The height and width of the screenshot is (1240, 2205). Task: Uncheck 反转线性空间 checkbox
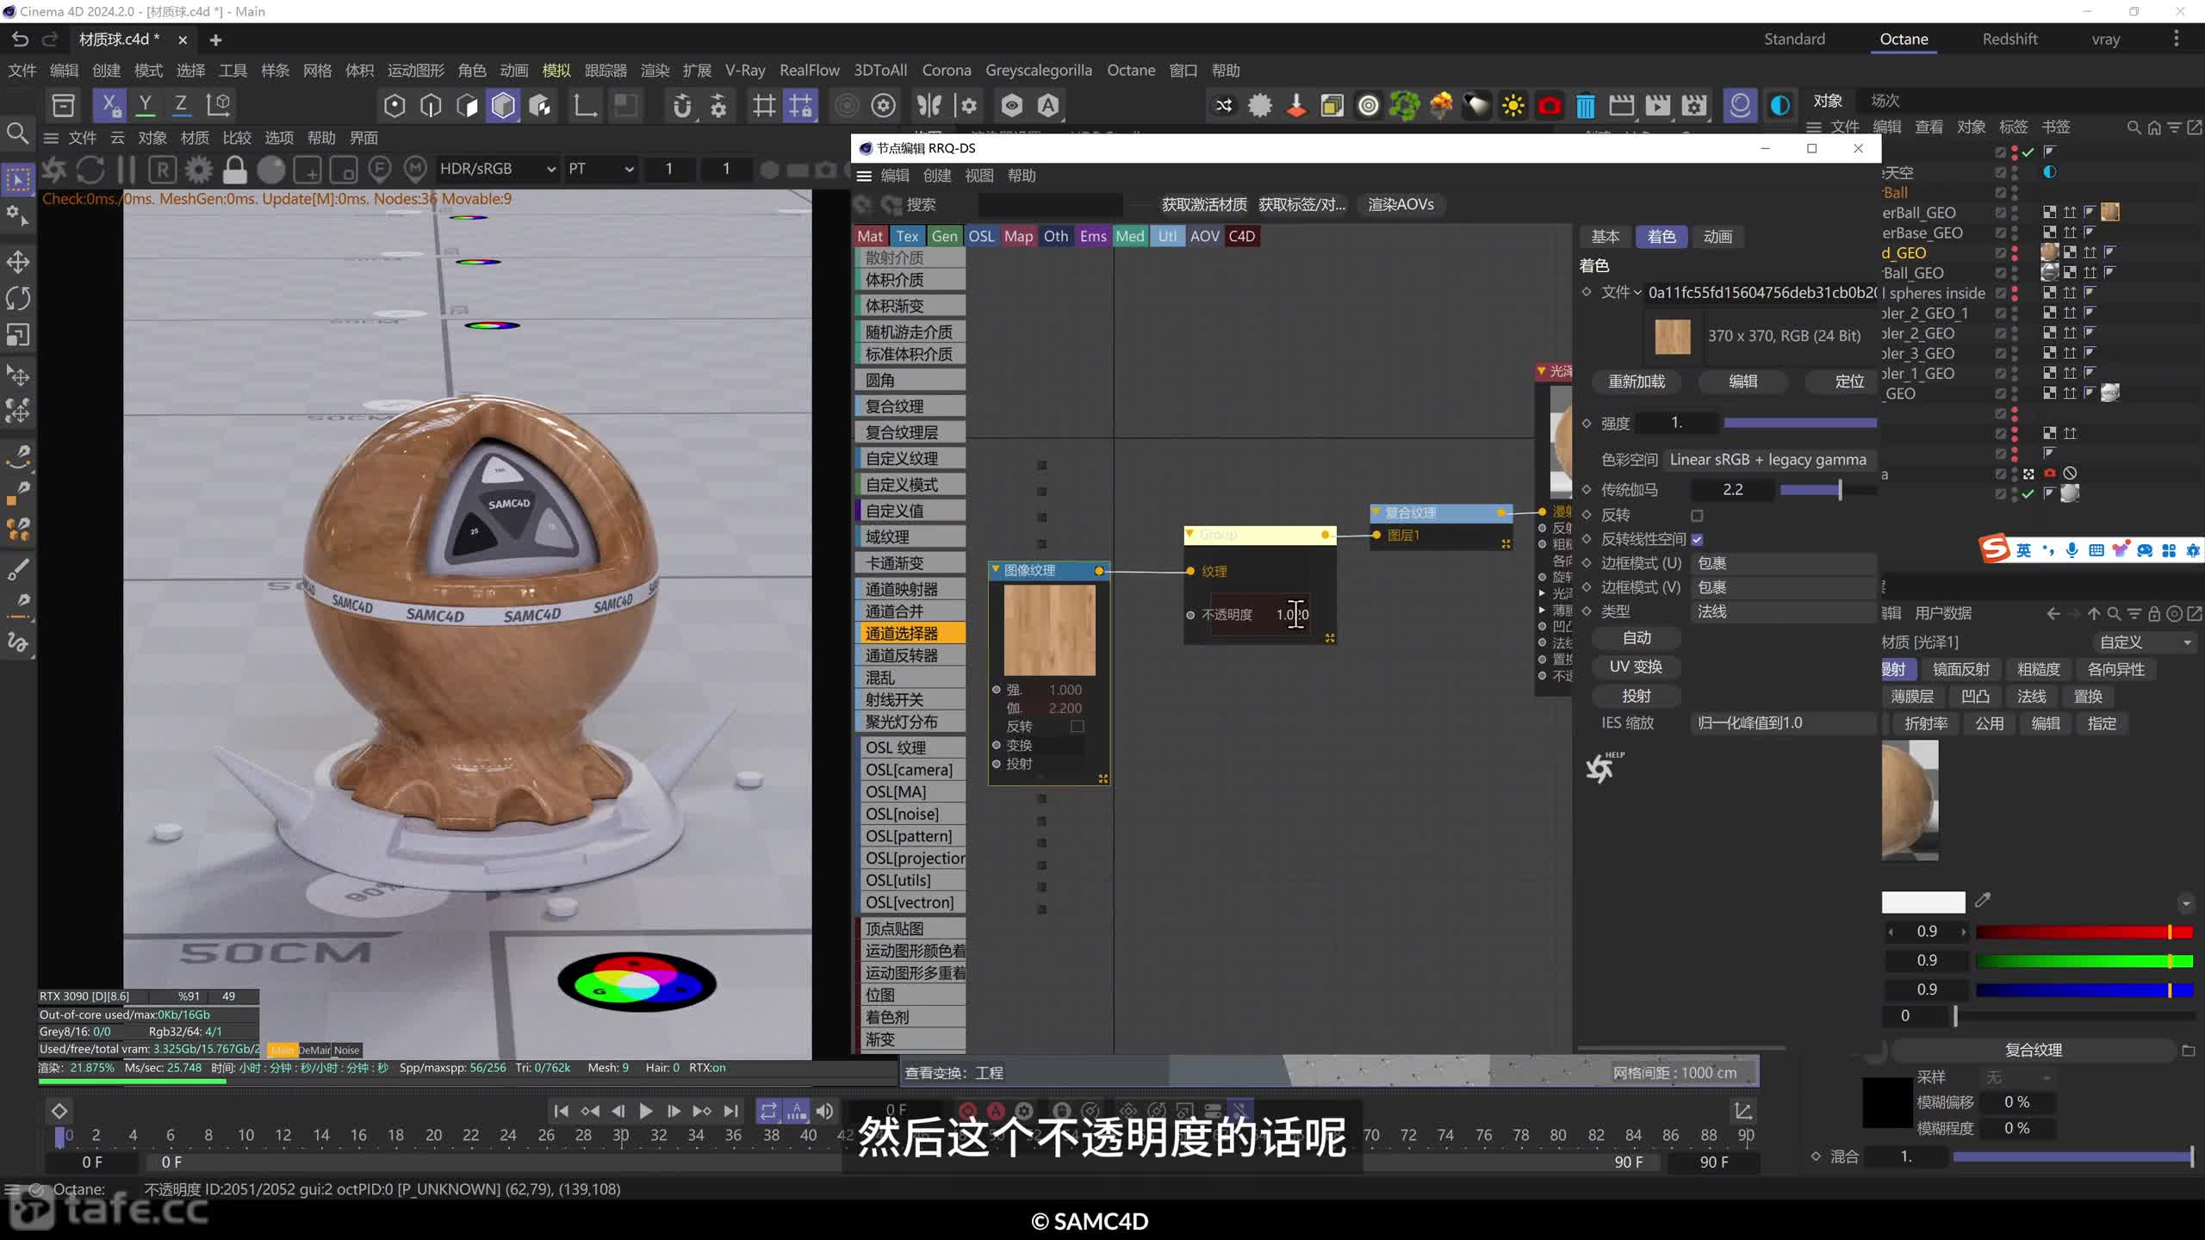click(x=1697, y=540)
